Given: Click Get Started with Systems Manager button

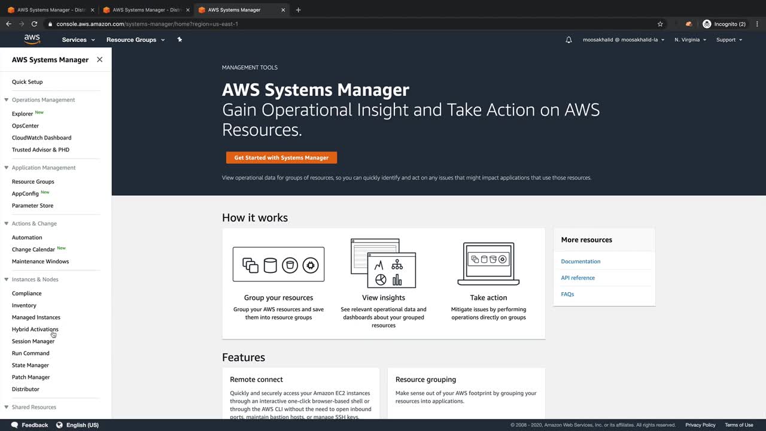Looking at the screenshot, I should (281, 157).
